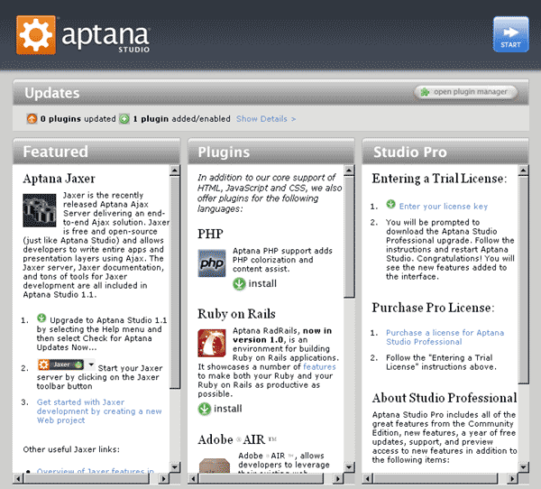Viewport: 541px width, 489px height.
Task: Click Featured panel scroll up arrow
Action: [x=175, y=171]
